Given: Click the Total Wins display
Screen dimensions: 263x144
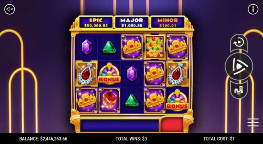Looking at the screenshot, I should pos(131,139).
